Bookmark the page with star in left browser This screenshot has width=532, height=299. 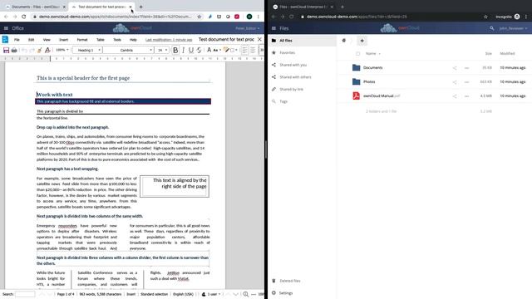point(199,17)
